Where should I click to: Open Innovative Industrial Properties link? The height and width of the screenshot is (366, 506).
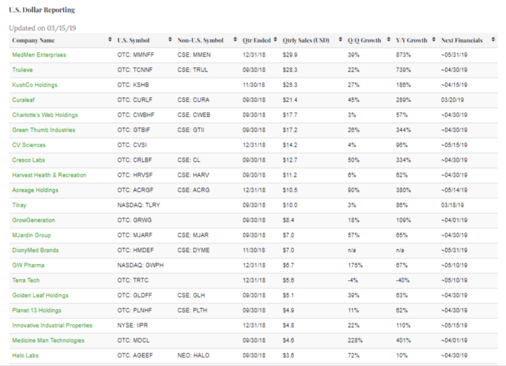pos(52,325)
